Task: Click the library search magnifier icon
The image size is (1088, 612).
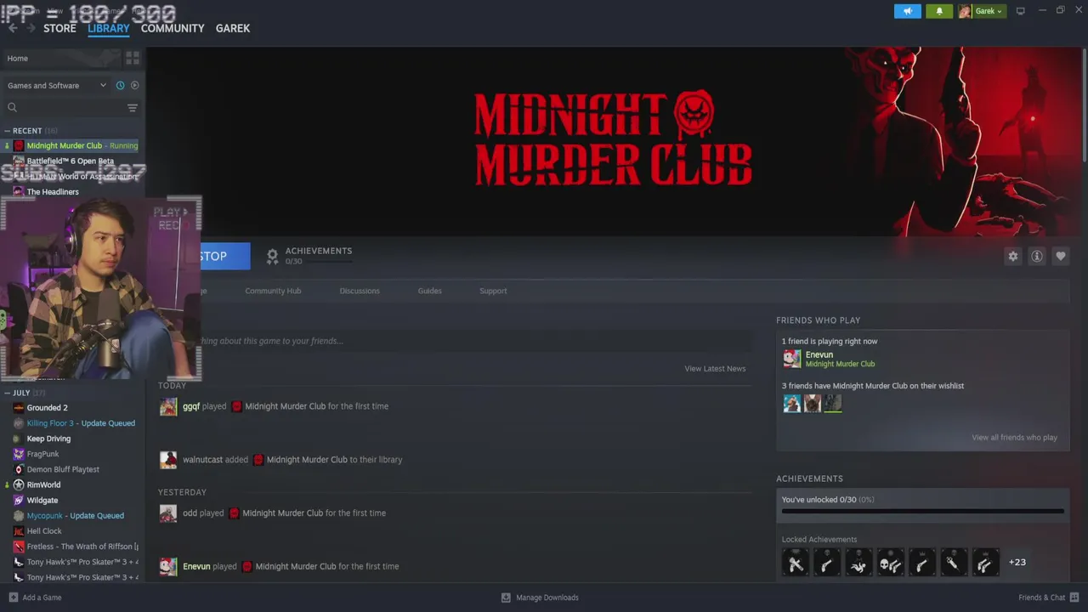Action: click(x=12, y=107)
